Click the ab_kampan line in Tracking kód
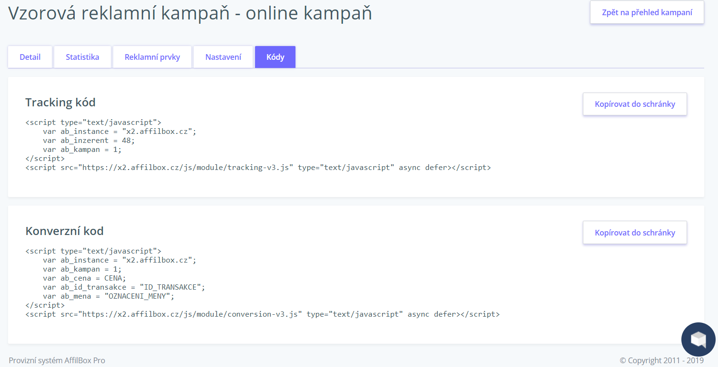The height and width of the screenshot is (367, 718). pos(82,150)
